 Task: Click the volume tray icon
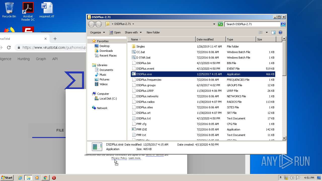(x=292, y=178)
